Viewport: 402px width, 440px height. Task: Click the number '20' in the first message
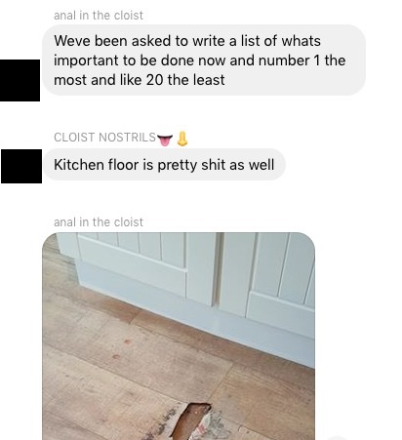click(x=154, y=80)
